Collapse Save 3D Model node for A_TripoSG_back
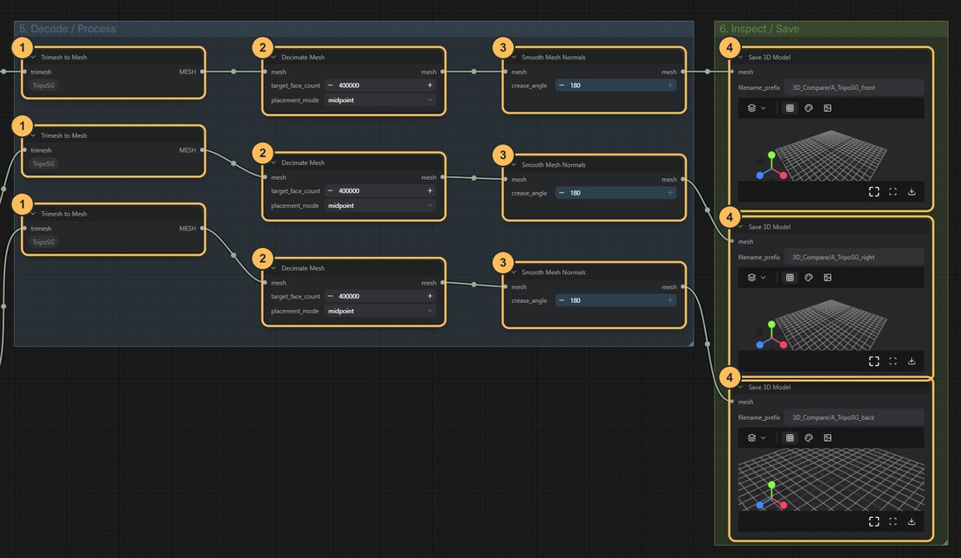Image resolution: width=961 pixels, height=558 pixels. coord(740,387)
